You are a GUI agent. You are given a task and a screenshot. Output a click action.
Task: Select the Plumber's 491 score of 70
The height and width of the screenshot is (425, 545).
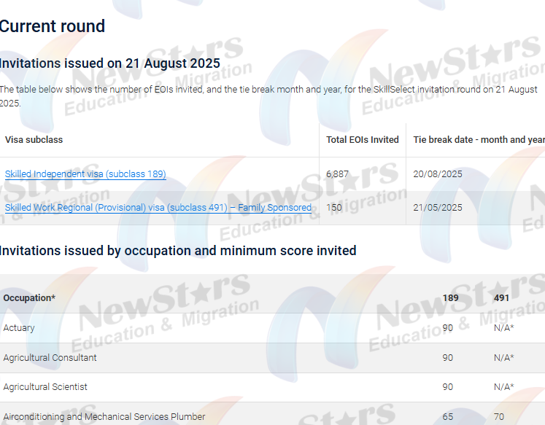click(x=499, y=417)
